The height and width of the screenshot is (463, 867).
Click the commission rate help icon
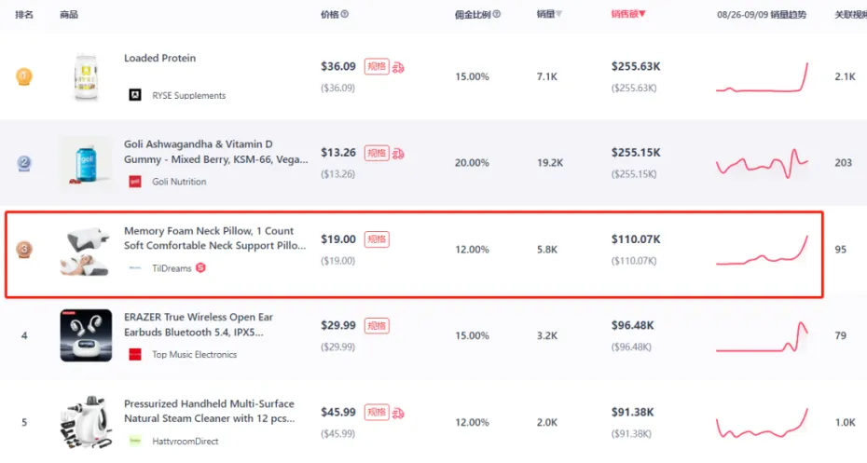(x=496, y=15)
